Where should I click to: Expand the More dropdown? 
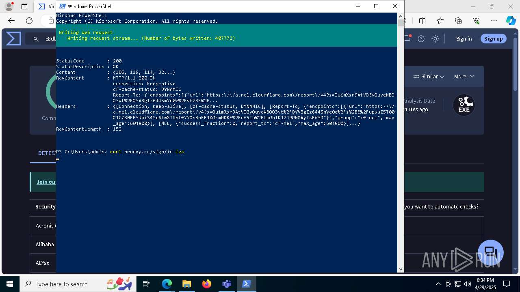[x=464, y=76]
